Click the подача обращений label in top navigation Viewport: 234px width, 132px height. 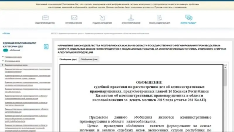[x=102, y=23]
